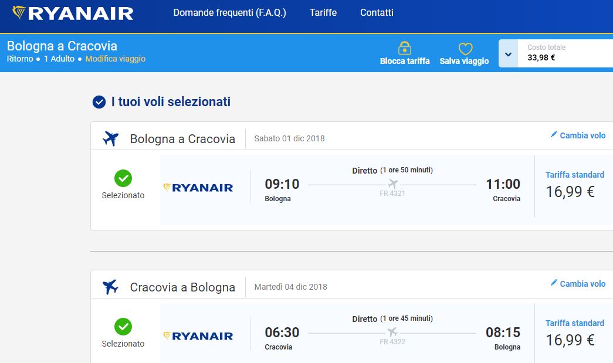Click the Ryanair harp logo in header
The width and height of the screenshot is (613, 363).
coord(19,12)
